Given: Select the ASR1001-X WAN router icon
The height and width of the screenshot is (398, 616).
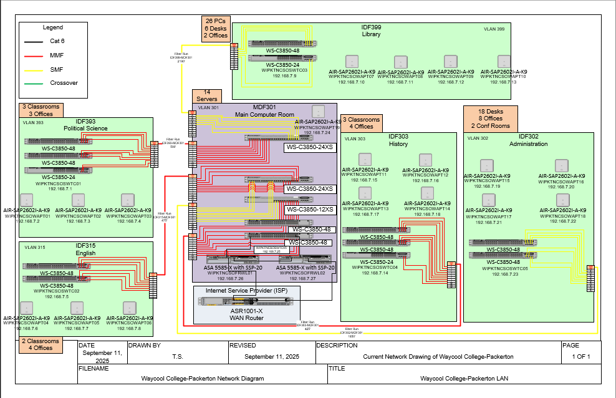Looking at the screenshot, I should click(x=246, y=301).
